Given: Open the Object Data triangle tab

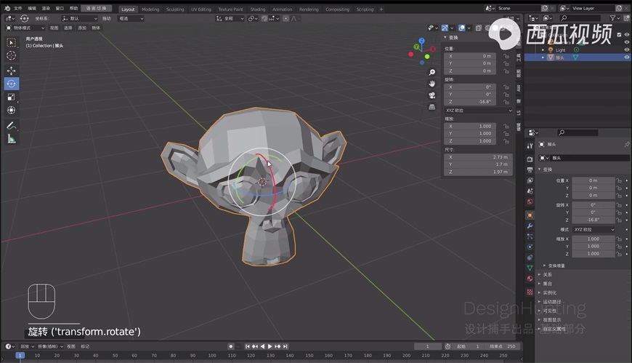Looking at the screenshot, I should pyautogui.click(x=530, y=268).
